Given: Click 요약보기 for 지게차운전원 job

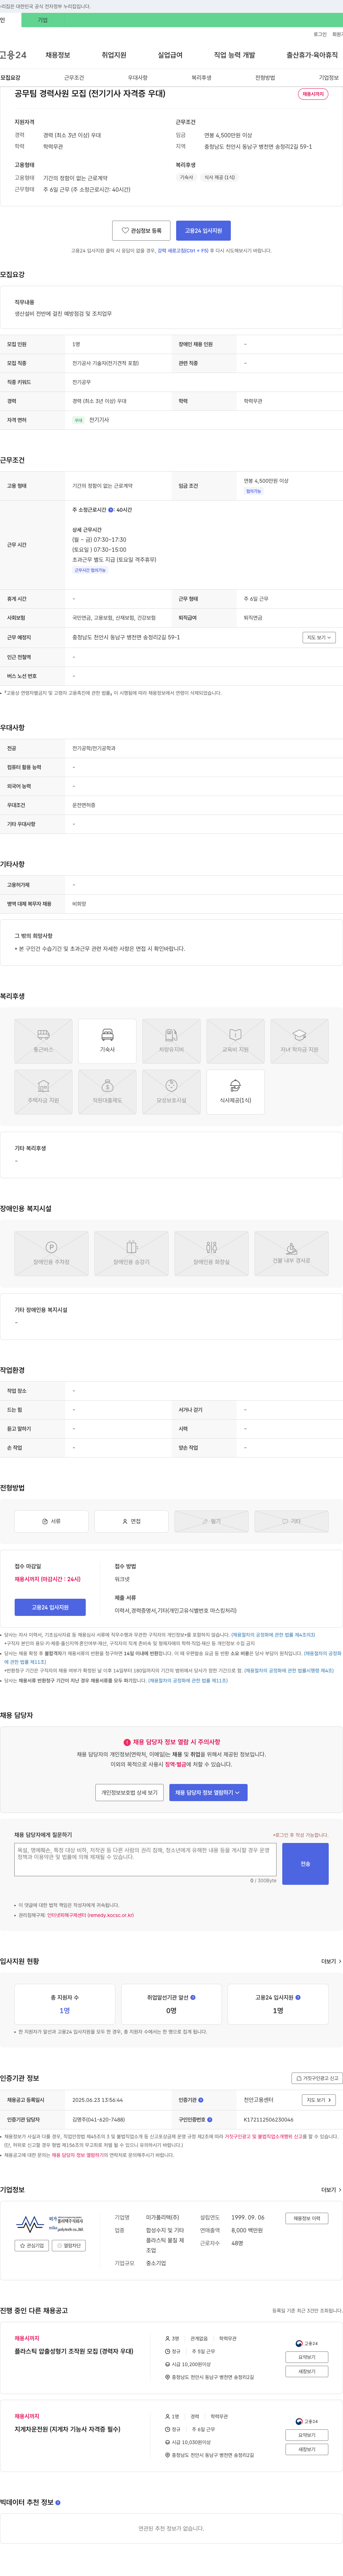Looking at the screenshot, I should [x=307, y=2435].
